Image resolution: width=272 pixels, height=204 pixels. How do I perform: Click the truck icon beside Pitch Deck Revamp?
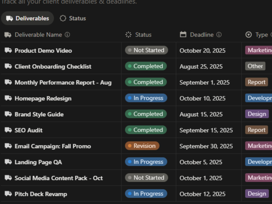[x=8, y=194]
